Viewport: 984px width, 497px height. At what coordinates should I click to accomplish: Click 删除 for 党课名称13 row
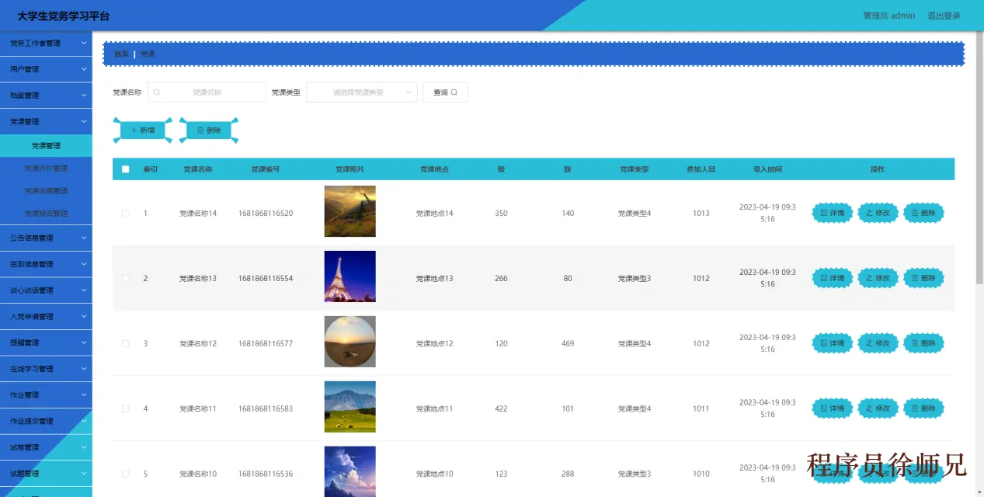click(924, 278)
